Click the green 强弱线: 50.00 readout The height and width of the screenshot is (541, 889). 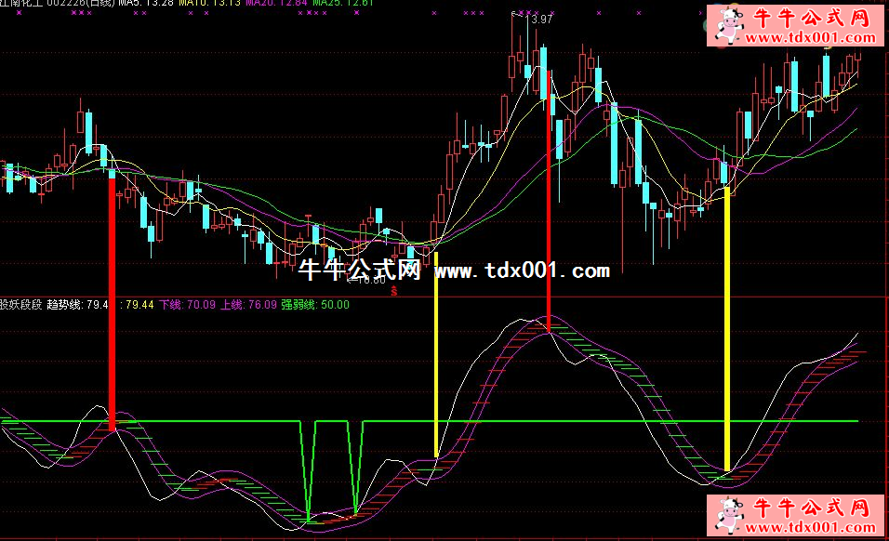point(315,305)
